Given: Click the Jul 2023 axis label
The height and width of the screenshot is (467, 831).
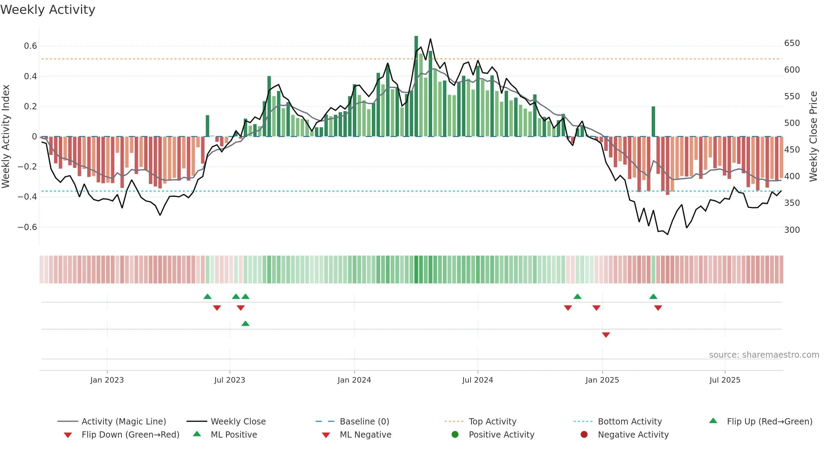Looking at the screenshot, I should [x=230, y=380].
